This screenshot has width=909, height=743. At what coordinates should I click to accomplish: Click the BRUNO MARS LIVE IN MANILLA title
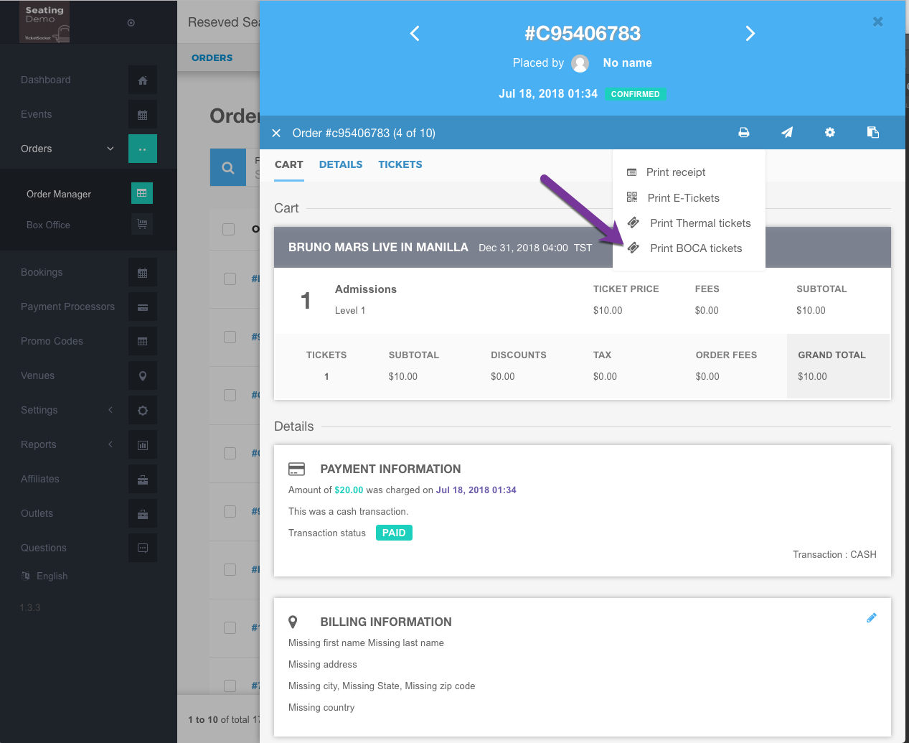click(378, 248)
